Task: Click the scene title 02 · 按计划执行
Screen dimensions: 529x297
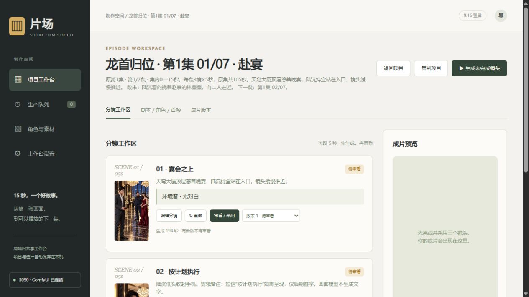Action: 178,272
